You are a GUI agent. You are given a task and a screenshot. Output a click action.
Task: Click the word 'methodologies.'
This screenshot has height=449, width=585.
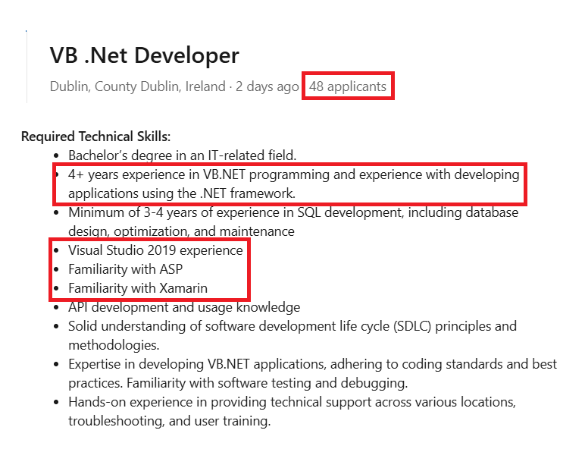point(114,345)
